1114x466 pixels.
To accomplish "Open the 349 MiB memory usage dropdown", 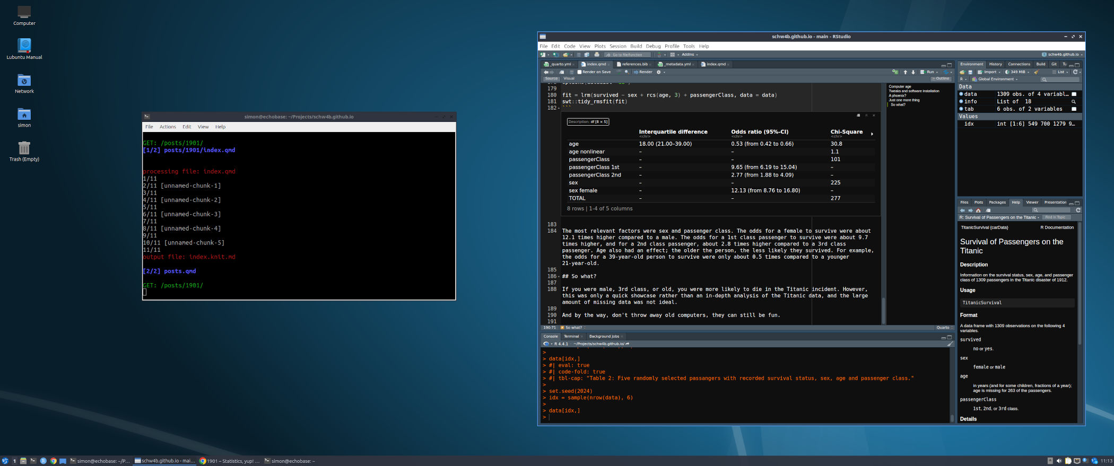I will tap(1017, 72).
